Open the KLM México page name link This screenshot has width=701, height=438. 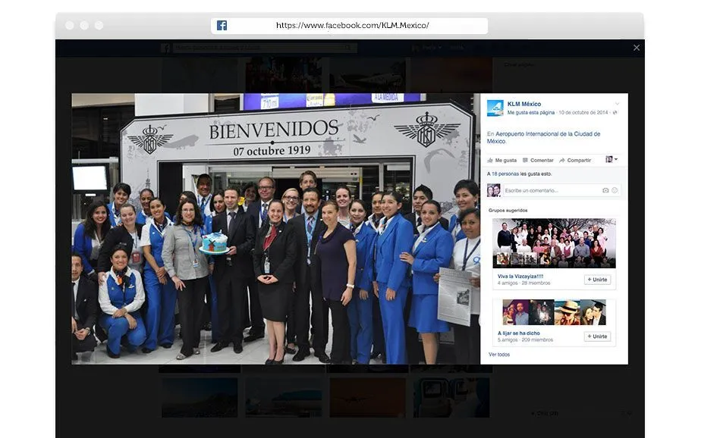coord(524,104)
